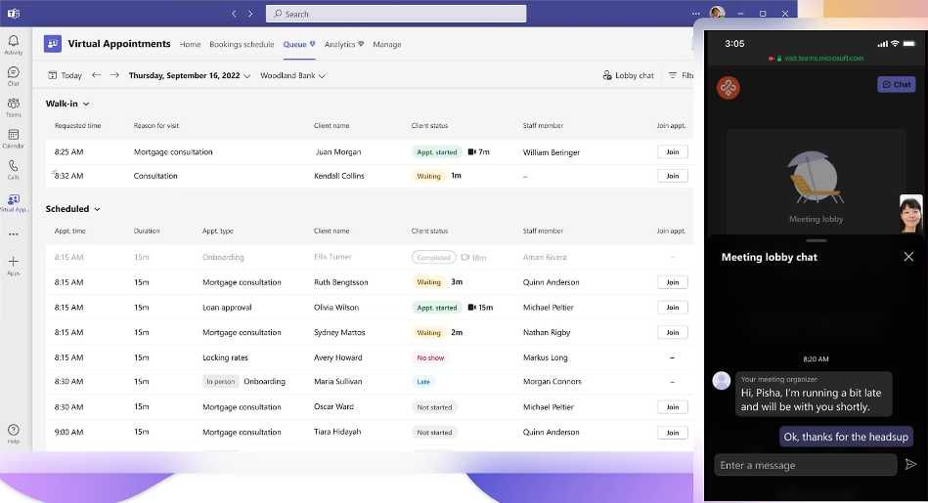This screenshot has width=928, height=503.
Task: Click the In person tag on Maria Sullivan's row
Action: [x=221, y=381]
